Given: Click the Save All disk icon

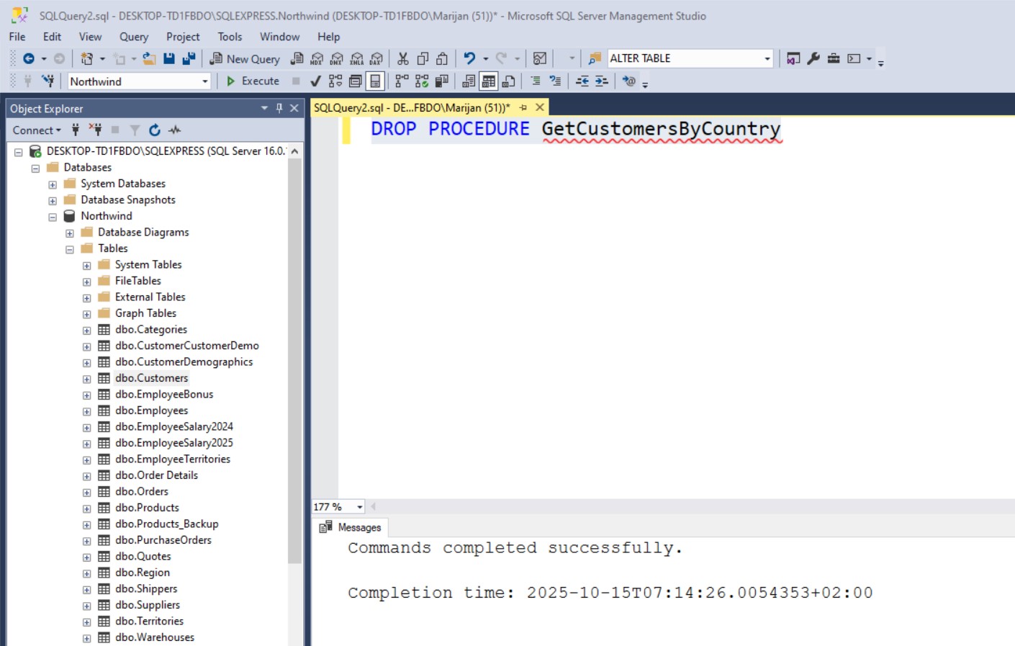Looking at the screenshot, I should tap(189, 59).
